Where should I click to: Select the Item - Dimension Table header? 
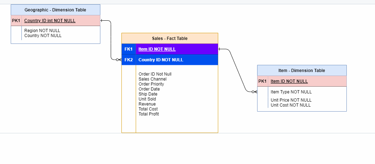coord(302,71)
